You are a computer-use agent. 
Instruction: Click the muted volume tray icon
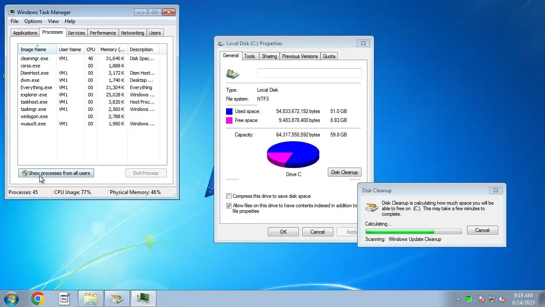pos(502,299)
